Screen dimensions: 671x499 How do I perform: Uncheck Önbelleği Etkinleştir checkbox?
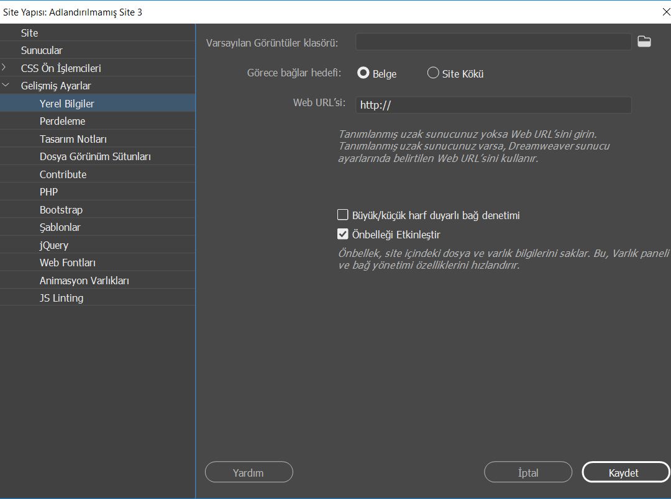[x=342, y=235]
